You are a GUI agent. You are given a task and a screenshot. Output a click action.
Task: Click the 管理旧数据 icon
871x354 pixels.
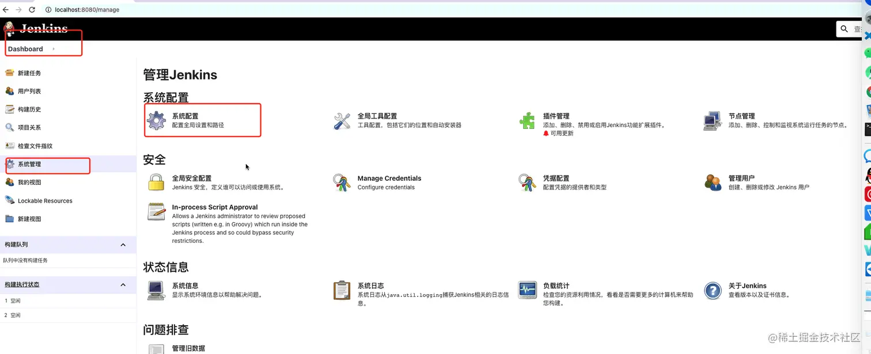coord(156,349)
